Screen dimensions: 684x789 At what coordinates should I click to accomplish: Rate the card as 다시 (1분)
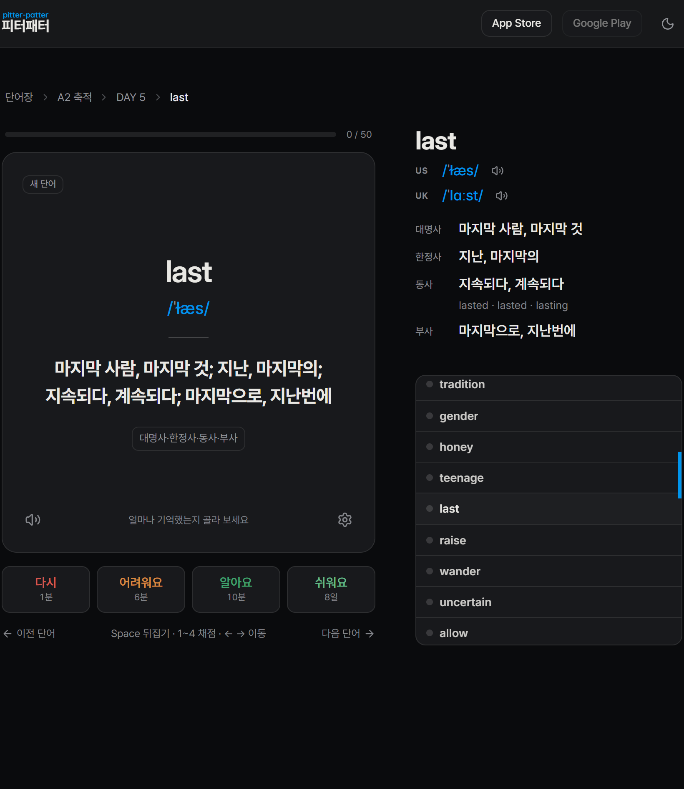click(46, 589)
